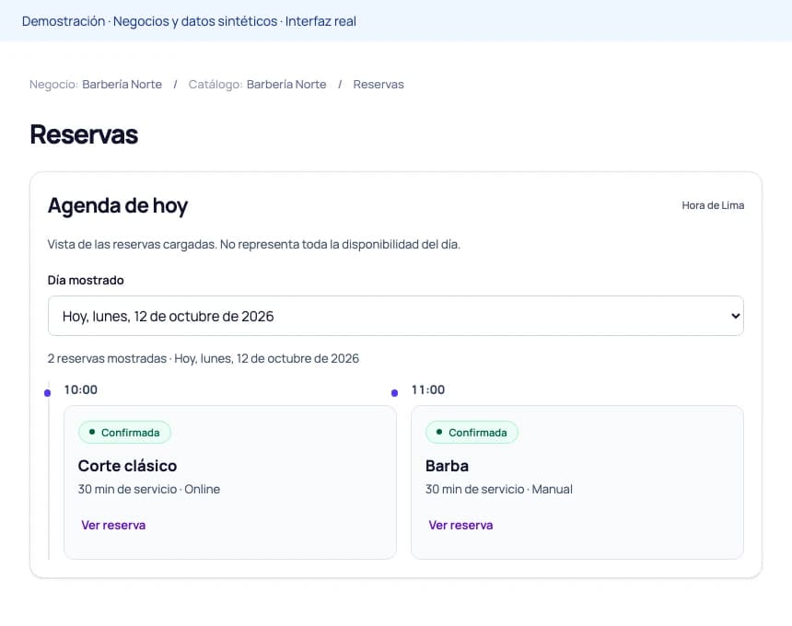Click the Reservas page heading
The height and width of the screenshot is (626, 792).
[x=84, y=134]
